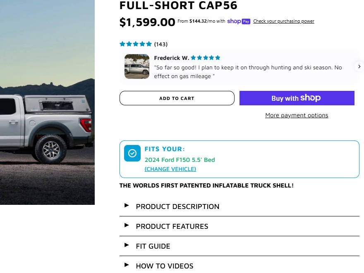Click the Frederick W. reviewer name
Viewport: 364px width, 273px height.
pos(171,58)
